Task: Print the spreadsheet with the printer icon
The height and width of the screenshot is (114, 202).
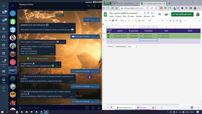Action: (113, 21)
